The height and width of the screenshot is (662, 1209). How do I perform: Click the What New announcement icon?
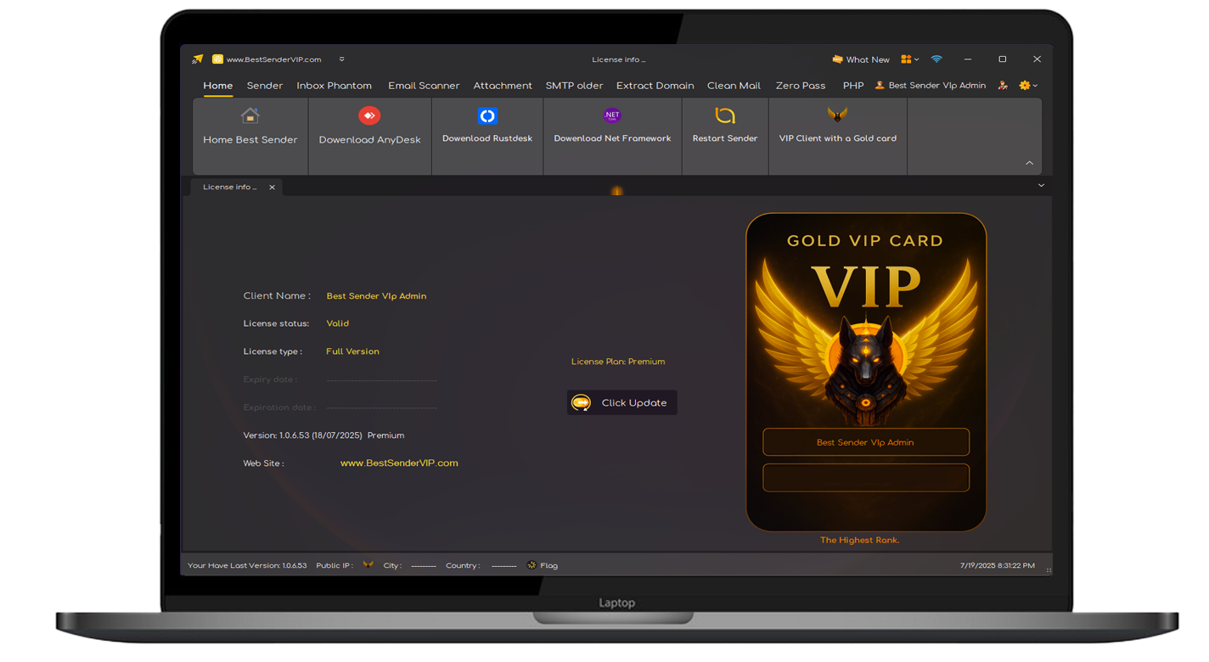point(837,59)
